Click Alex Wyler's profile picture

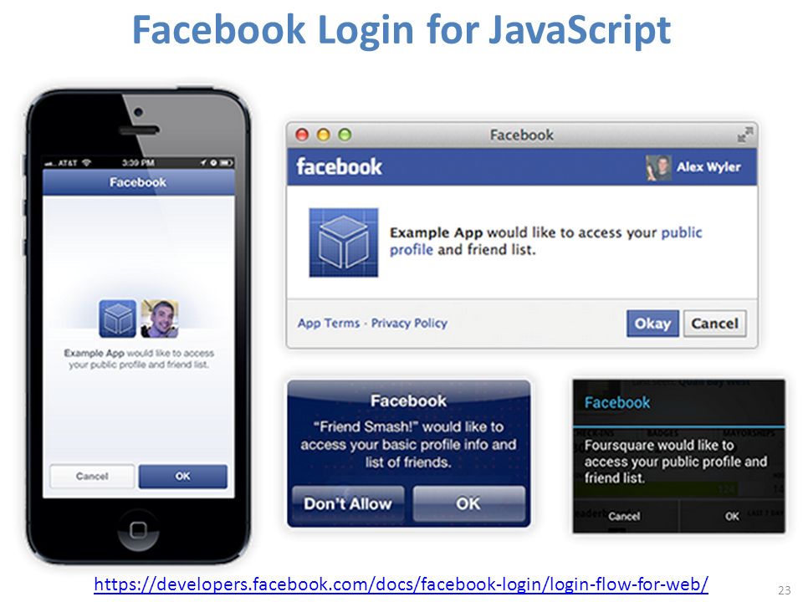(658, 167)
